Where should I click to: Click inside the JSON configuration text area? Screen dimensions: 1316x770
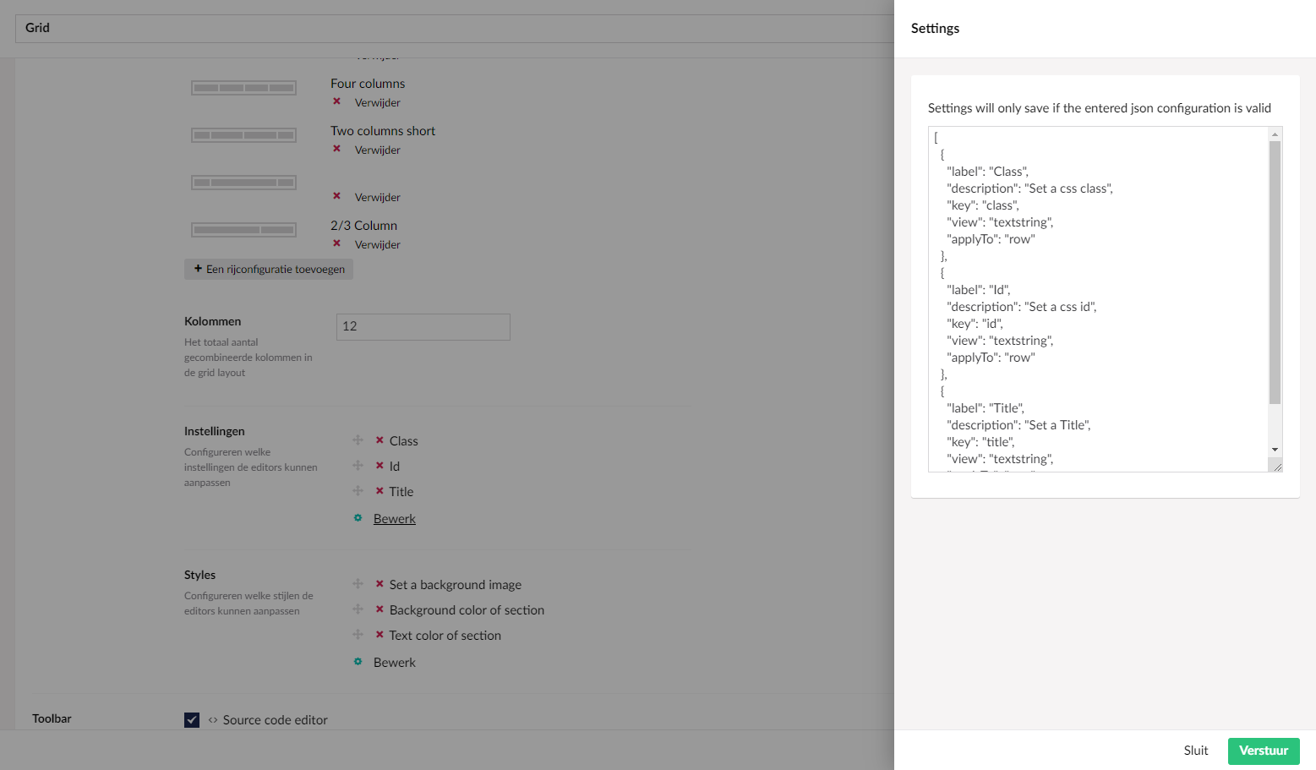tap(1090, 296)
